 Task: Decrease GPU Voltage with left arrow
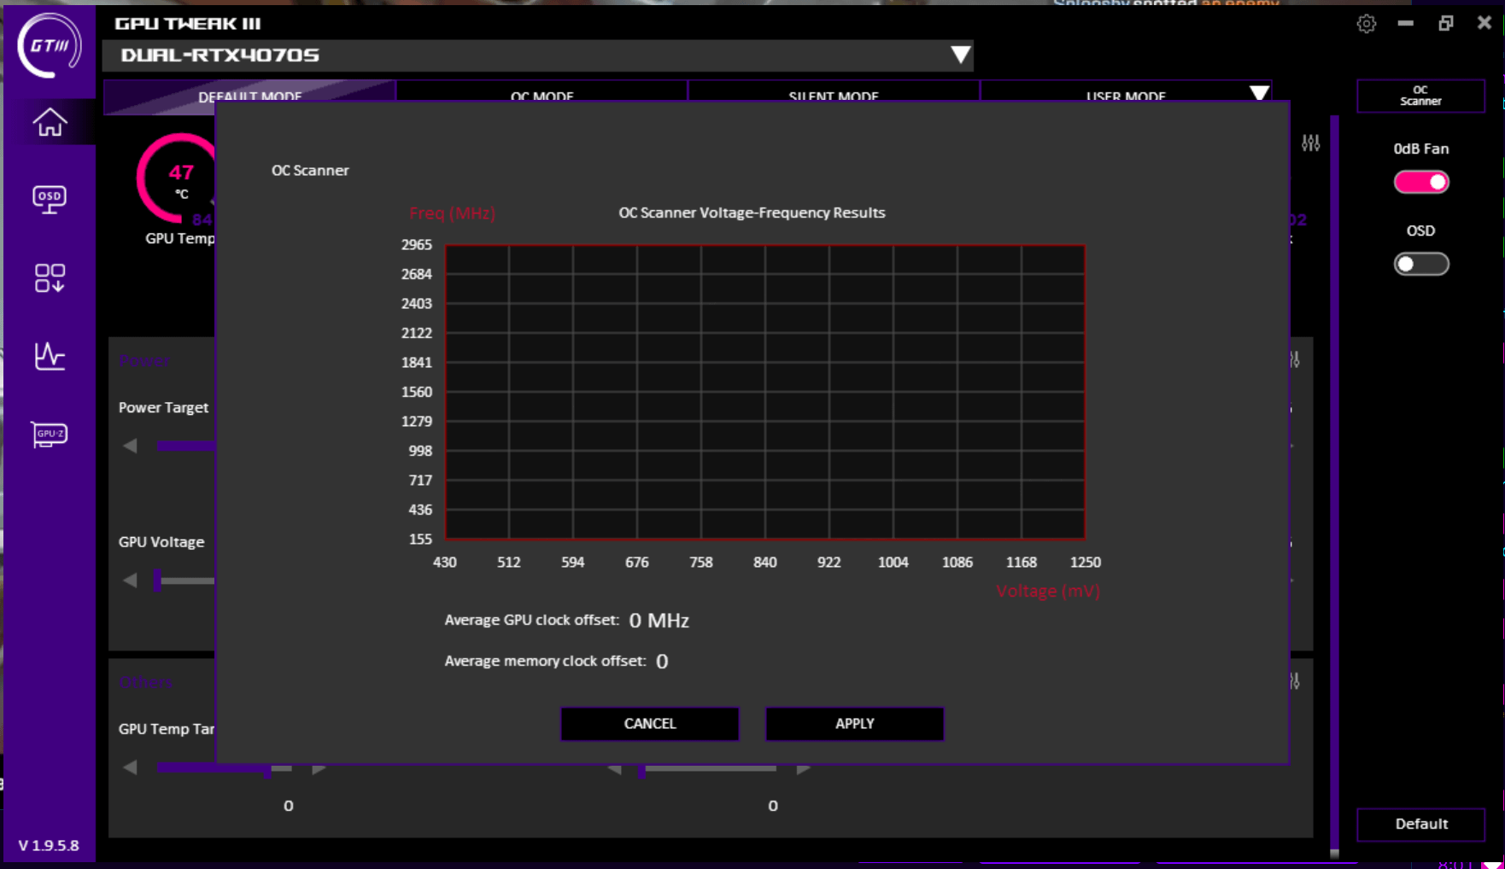point(130,580)
